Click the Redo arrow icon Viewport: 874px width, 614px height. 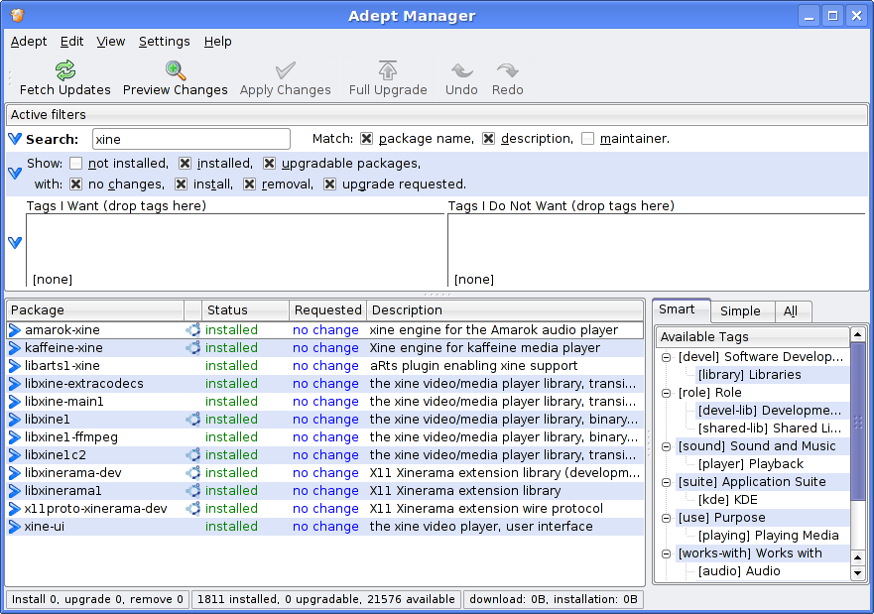(507, 70)
